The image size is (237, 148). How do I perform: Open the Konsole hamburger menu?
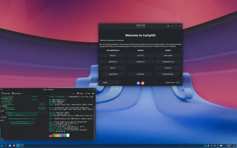tap(93, 93)
